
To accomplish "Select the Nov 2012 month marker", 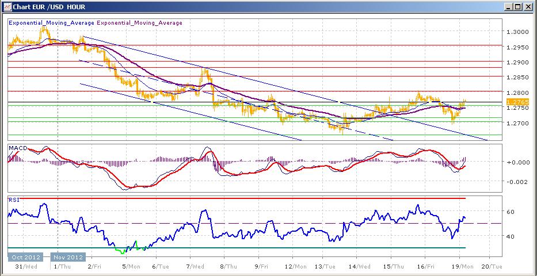I will pos(67,257).
